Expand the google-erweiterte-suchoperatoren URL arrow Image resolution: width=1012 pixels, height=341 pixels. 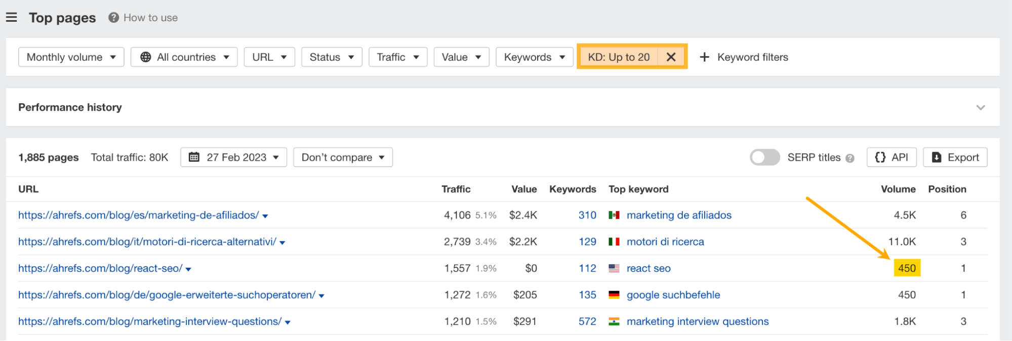click(x=321, y=296)
